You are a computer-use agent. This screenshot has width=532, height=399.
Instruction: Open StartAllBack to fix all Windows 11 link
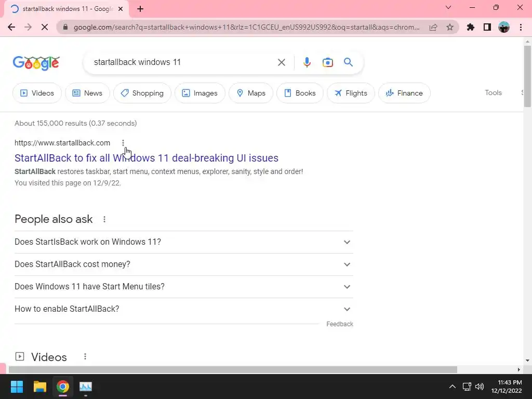pos(147,158)
